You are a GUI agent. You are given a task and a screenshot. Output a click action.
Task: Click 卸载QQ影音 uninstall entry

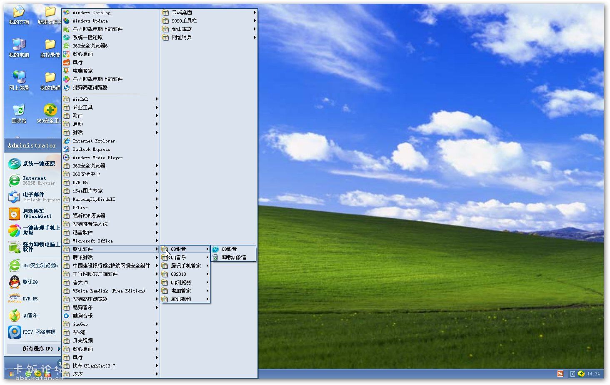click(x=233, y=257)
